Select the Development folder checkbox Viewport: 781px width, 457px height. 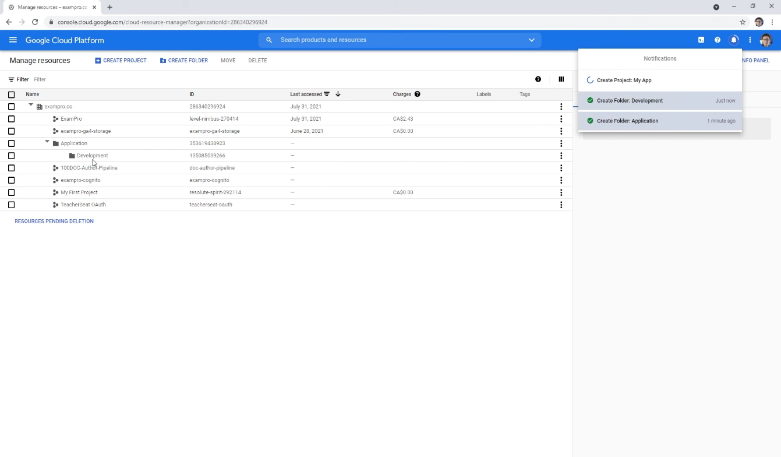(11, 156)
